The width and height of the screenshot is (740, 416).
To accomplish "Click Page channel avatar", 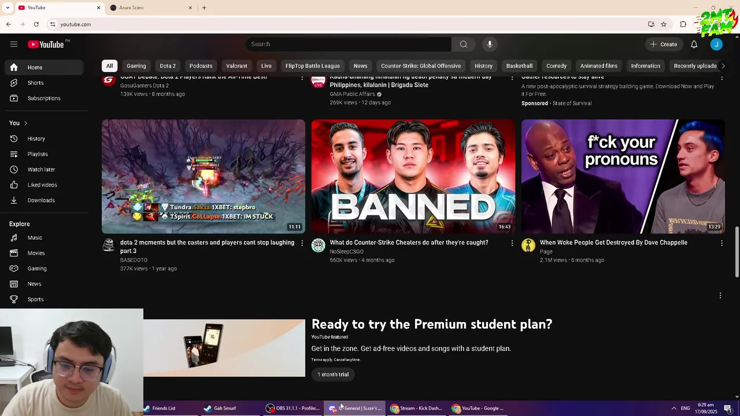I will pos(528,246).
